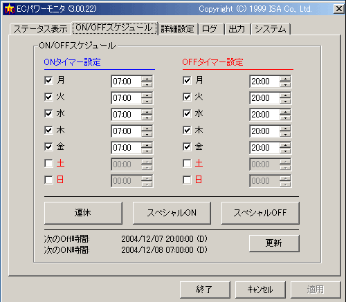Decrease OFF time for 木 with down arrow
Viewport: 346px width, 302px height.
pyautogui.click(x=285, y=134)
